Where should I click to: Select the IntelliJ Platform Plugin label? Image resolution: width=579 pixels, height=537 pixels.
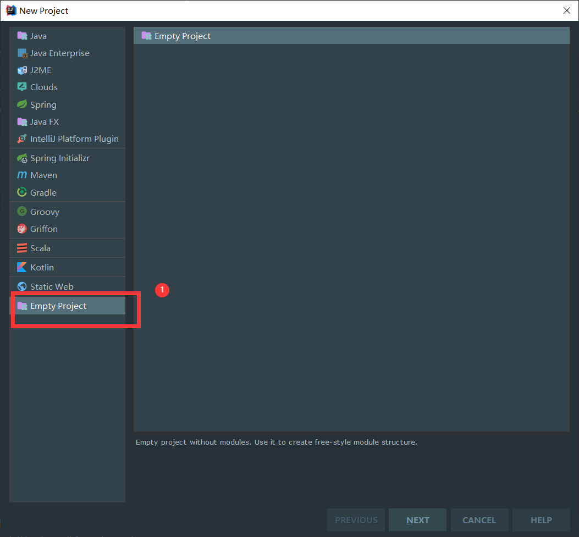pos(75,139)
